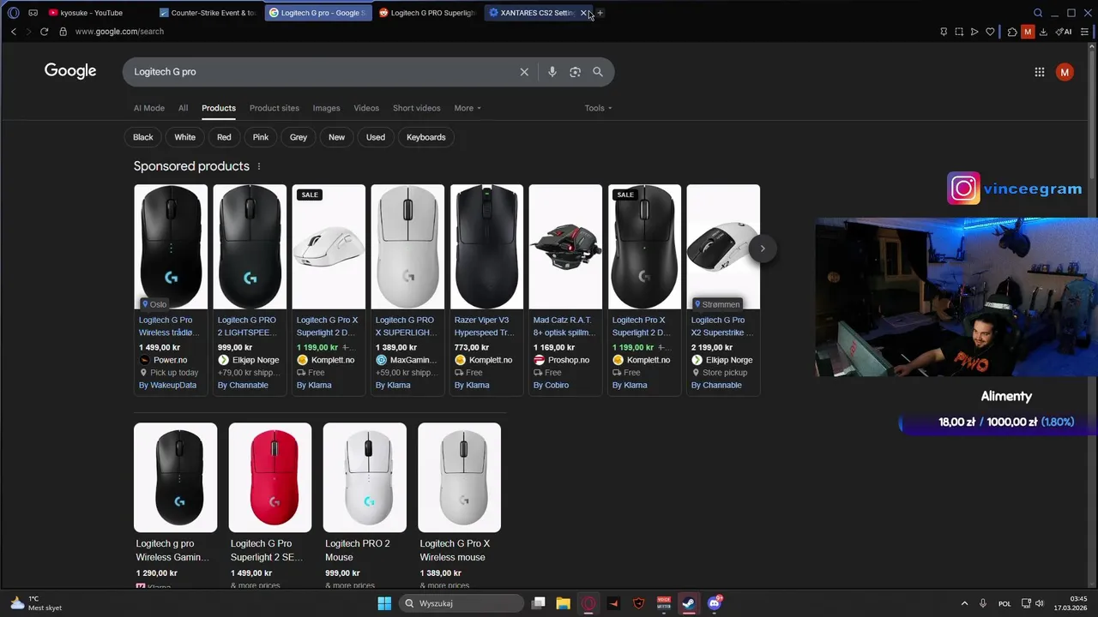
Task: Select the Videos search tab
Action: (366, 108)
